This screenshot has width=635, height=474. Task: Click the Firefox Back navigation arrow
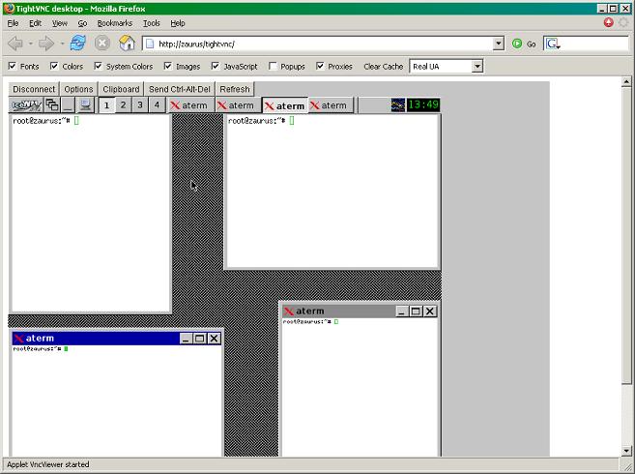(14, 44)
